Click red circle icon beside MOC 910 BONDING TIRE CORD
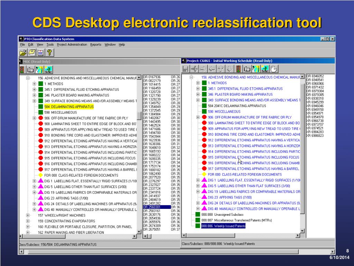The width and height of the screenshot is (354, 266). (41, 135)
